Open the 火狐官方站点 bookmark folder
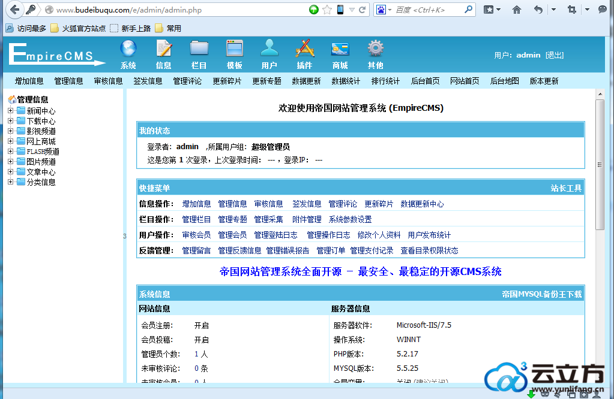The height and width of the screenshot is (399, 614). [x=78, y=29]
